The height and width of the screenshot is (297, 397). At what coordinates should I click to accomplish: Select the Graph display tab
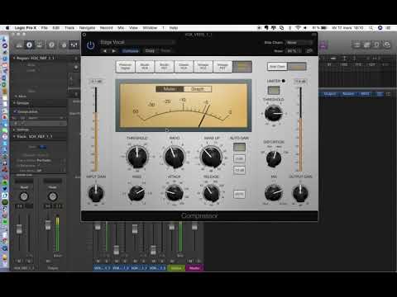pyautogui.click(x=198, y=89)
